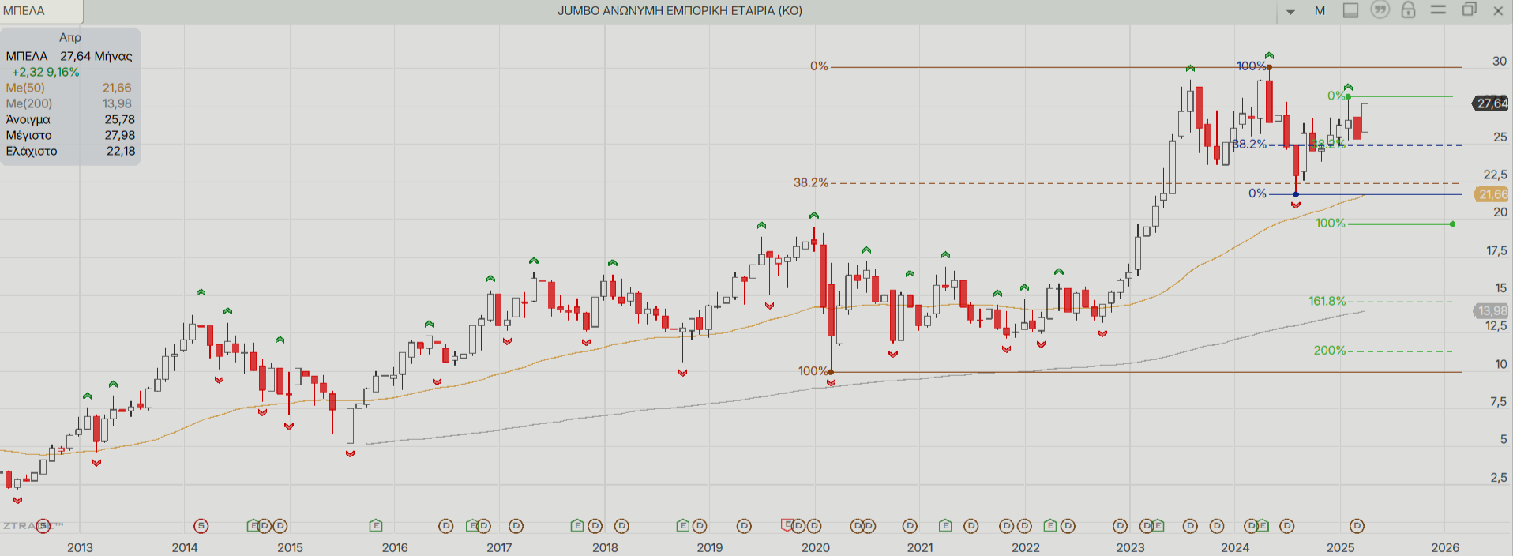
Task: Click the blue Fibonacci anchor point at 0%
Action: point(1296,194)
